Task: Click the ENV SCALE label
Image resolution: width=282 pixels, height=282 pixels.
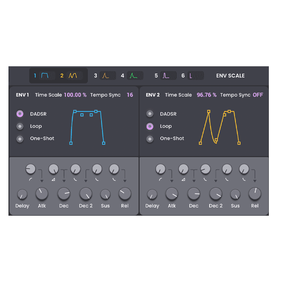Action: [x=230, y=76]
